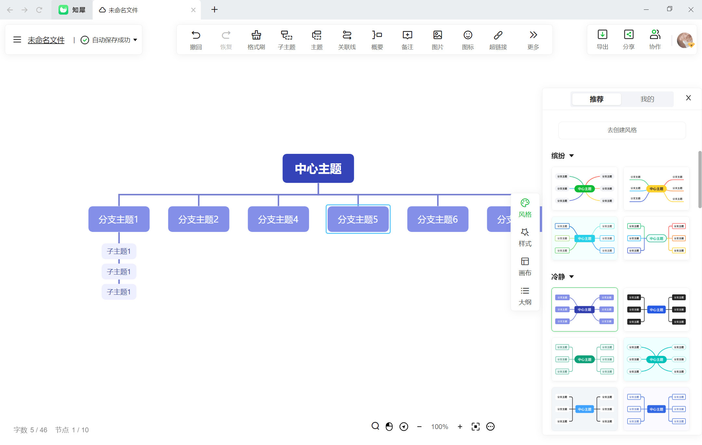
Task: Insert a 子主题 subtopic node
Action: [286, 39]
